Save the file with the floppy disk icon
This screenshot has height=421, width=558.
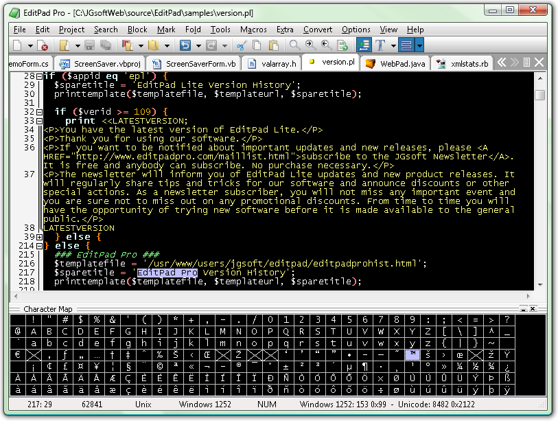coord(90,45)
